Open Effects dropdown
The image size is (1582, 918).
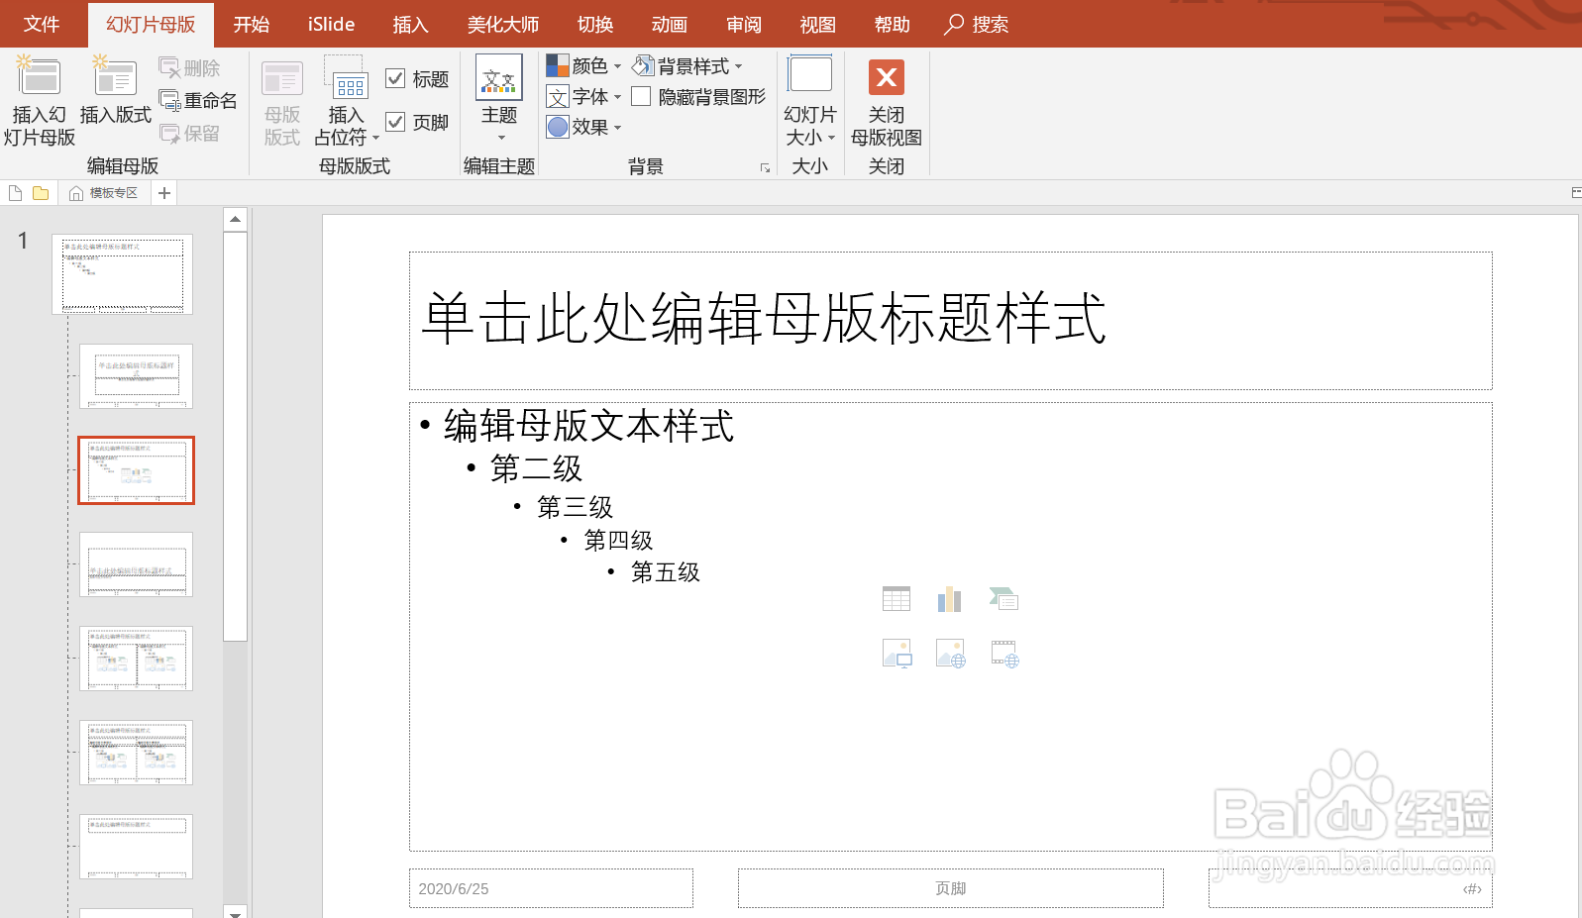click(584, 127)
